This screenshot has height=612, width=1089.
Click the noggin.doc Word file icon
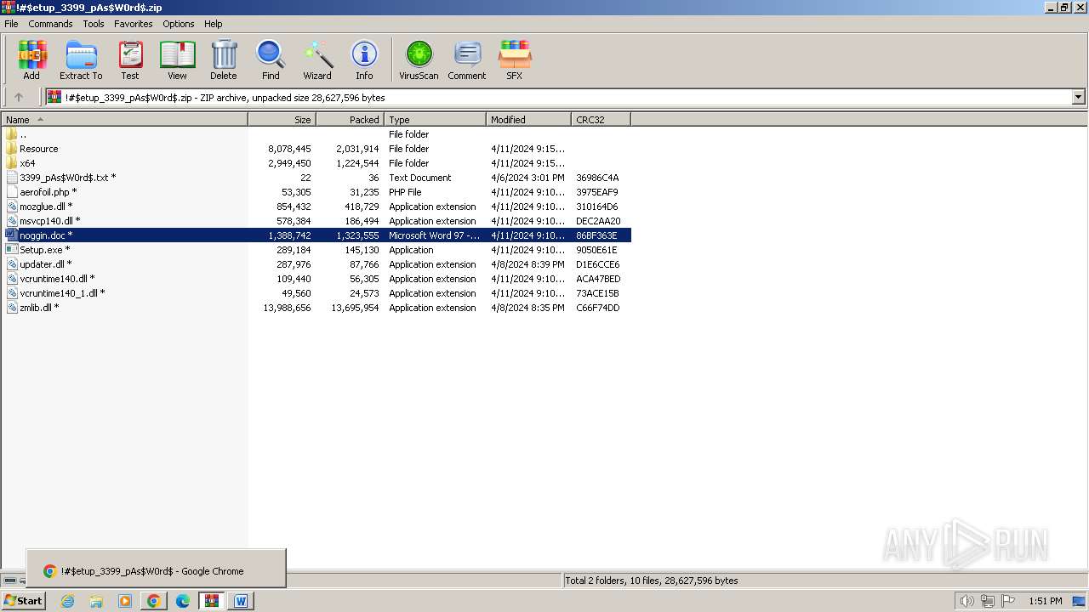coord(12,235)
